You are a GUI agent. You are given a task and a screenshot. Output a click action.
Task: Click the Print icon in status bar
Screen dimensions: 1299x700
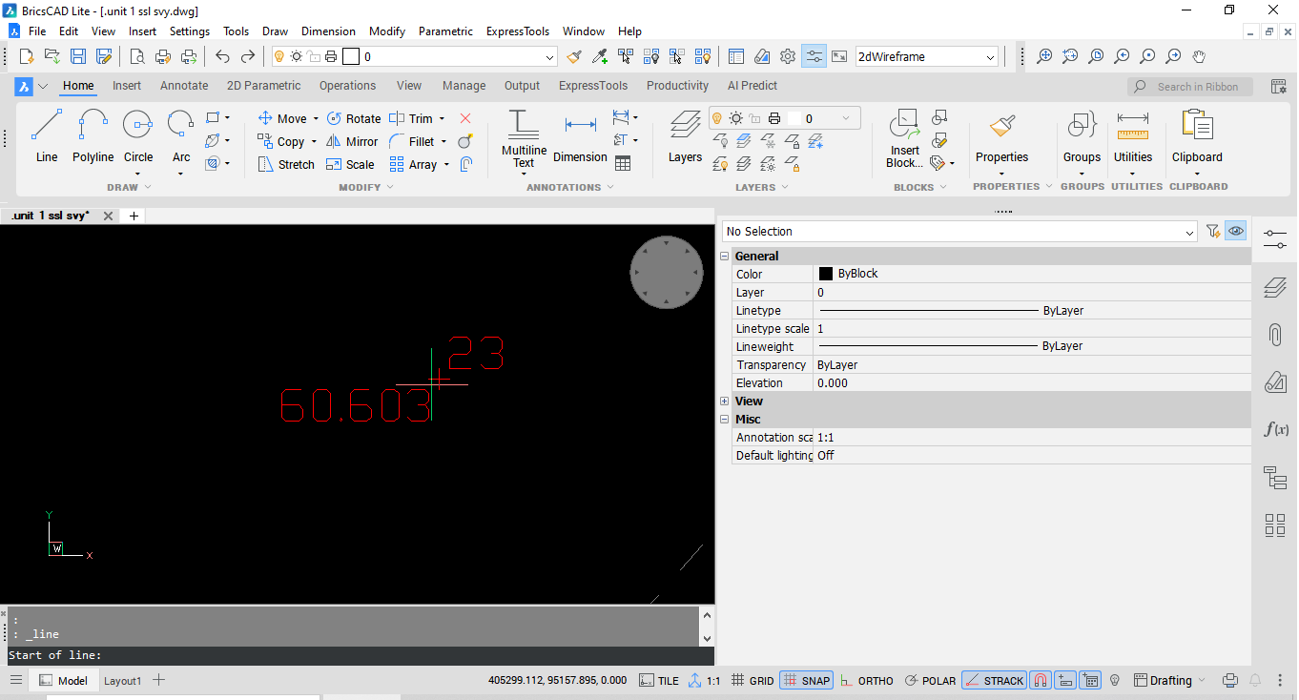pos(1230,681)
